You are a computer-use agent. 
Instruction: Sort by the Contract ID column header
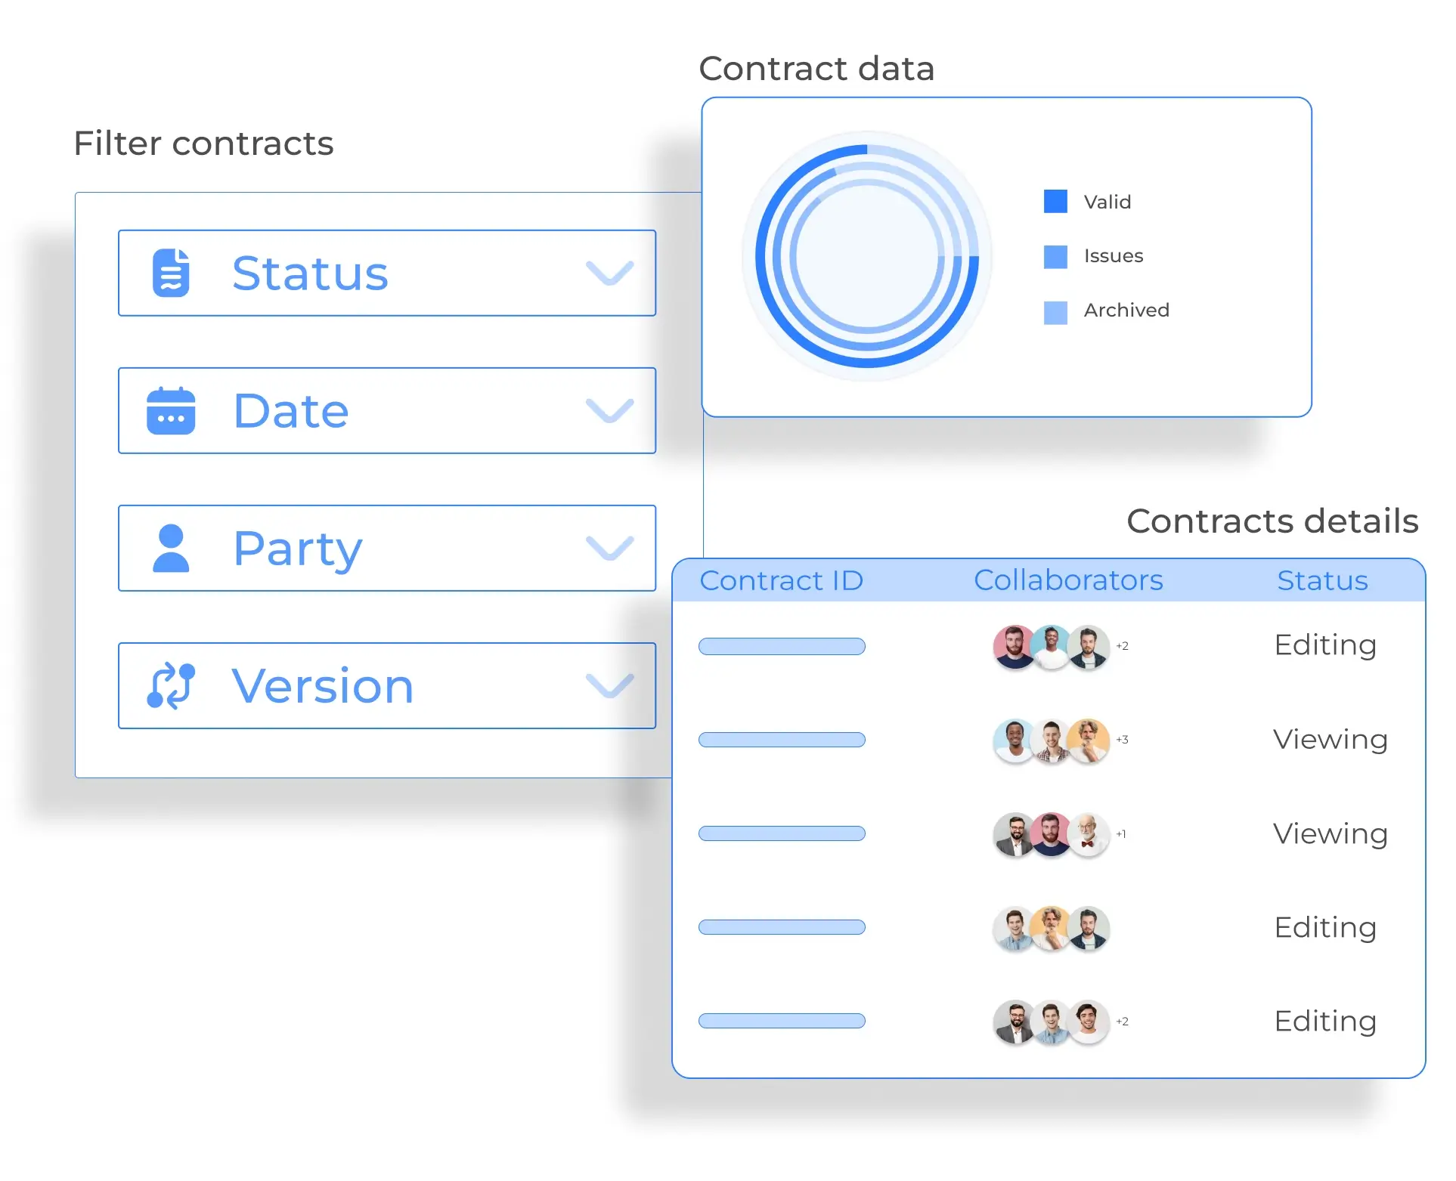click(x=781, y=580)
